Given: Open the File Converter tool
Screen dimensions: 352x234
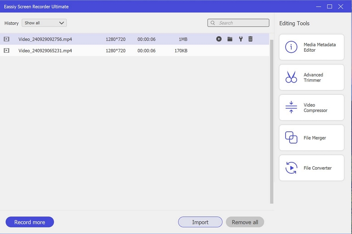Looking at the screenshot, I should click(x=312, y=168).
